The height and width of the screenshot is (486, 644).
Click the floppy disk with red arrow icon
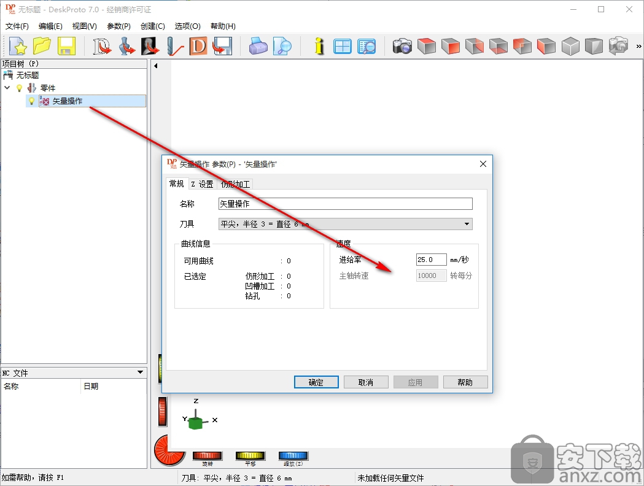(223, 46)
